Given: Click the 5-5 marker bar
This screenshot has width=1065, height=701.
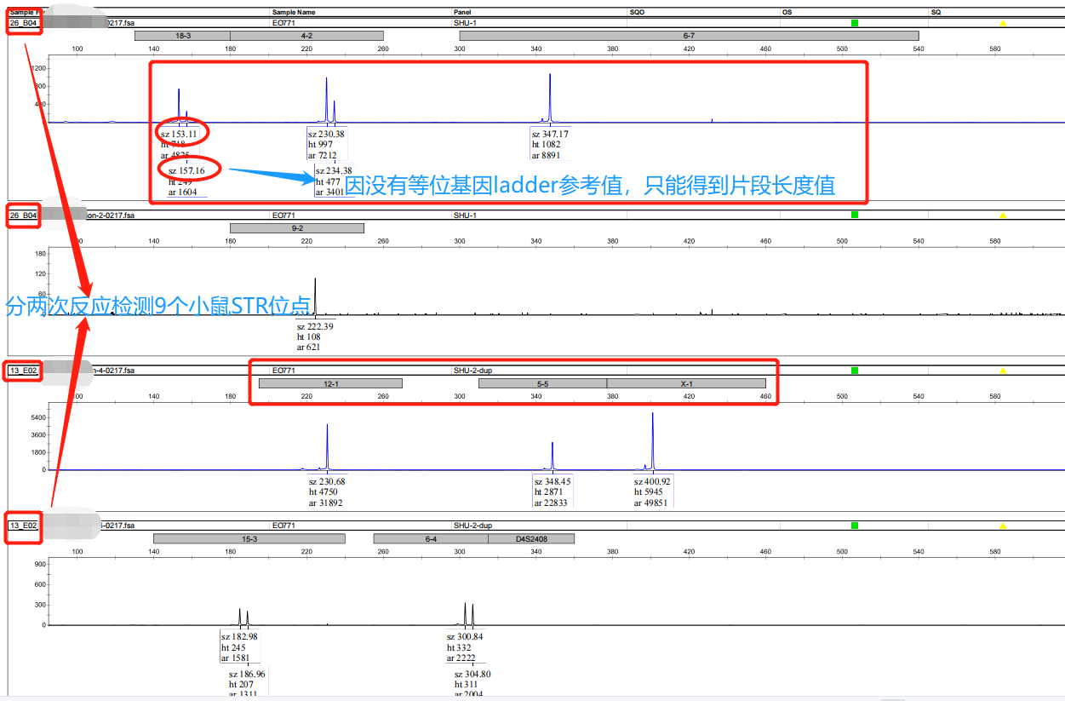Looking at the screenshot, I should click(x=542, y=383).
